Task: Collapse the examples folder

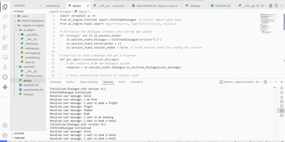Action: (x=27, y=67)
